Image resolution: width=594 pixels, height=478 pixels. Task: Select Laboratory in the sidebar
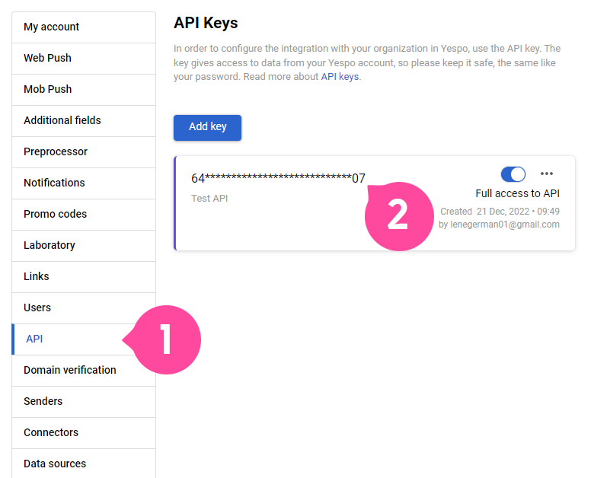click(x=83, y=245)
